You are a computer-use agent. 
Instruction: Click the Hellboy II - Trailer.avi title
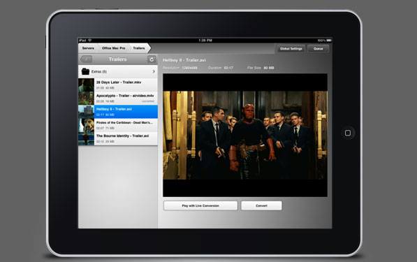click(184, 60)
